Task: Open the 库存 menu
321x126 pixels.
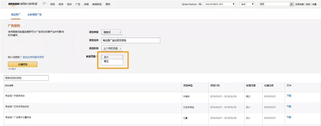Action: [x=61, y=4]
